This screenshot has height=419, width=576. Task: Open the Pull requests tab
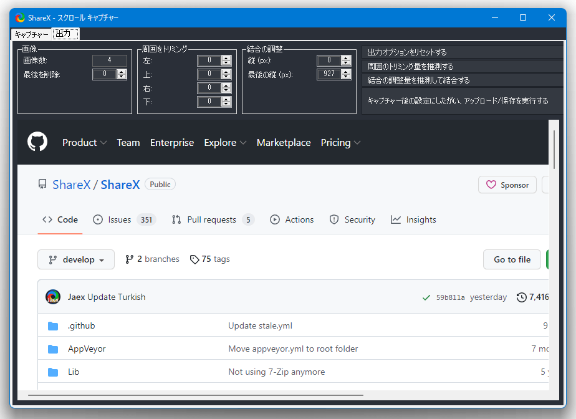[x=213, y=220]
